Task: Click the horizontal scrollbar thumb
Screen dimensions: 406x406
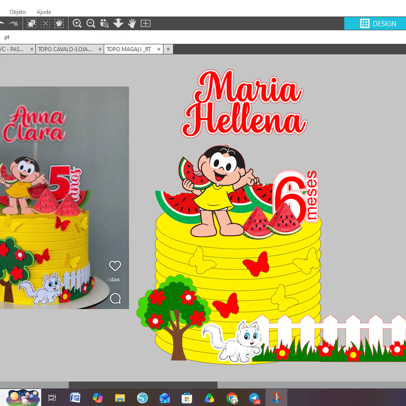Action: click(143, 385)
